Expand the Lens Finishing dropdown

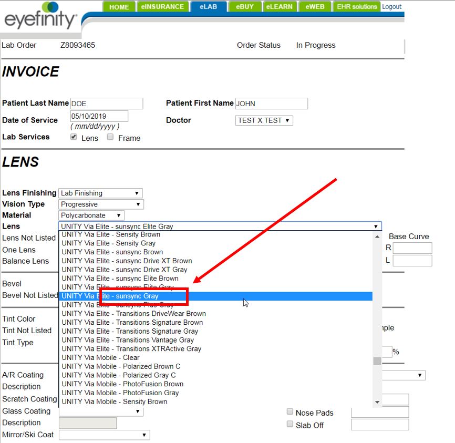pos(100,193)
